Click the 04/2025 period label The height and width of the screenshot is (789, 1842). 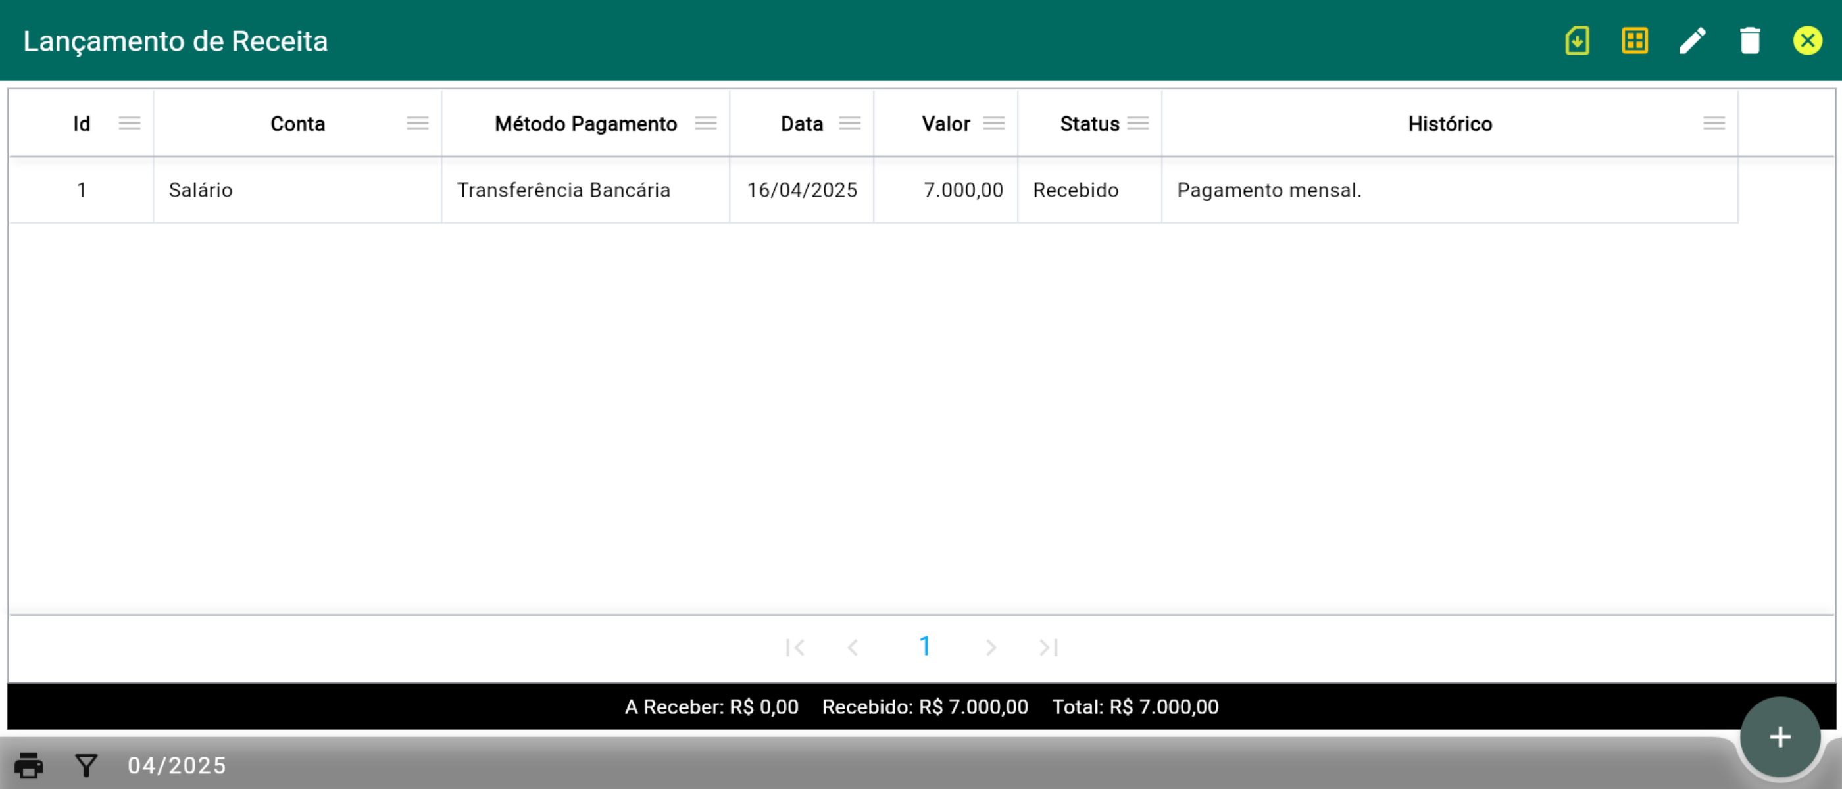click(x=176, y=765)
